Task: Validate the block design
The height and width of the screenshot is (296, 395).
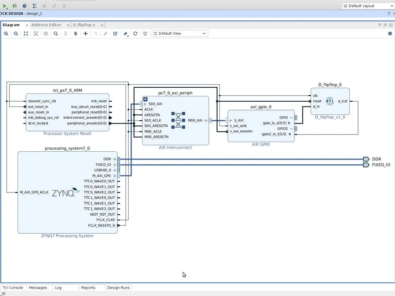Action: pos(115,33)
